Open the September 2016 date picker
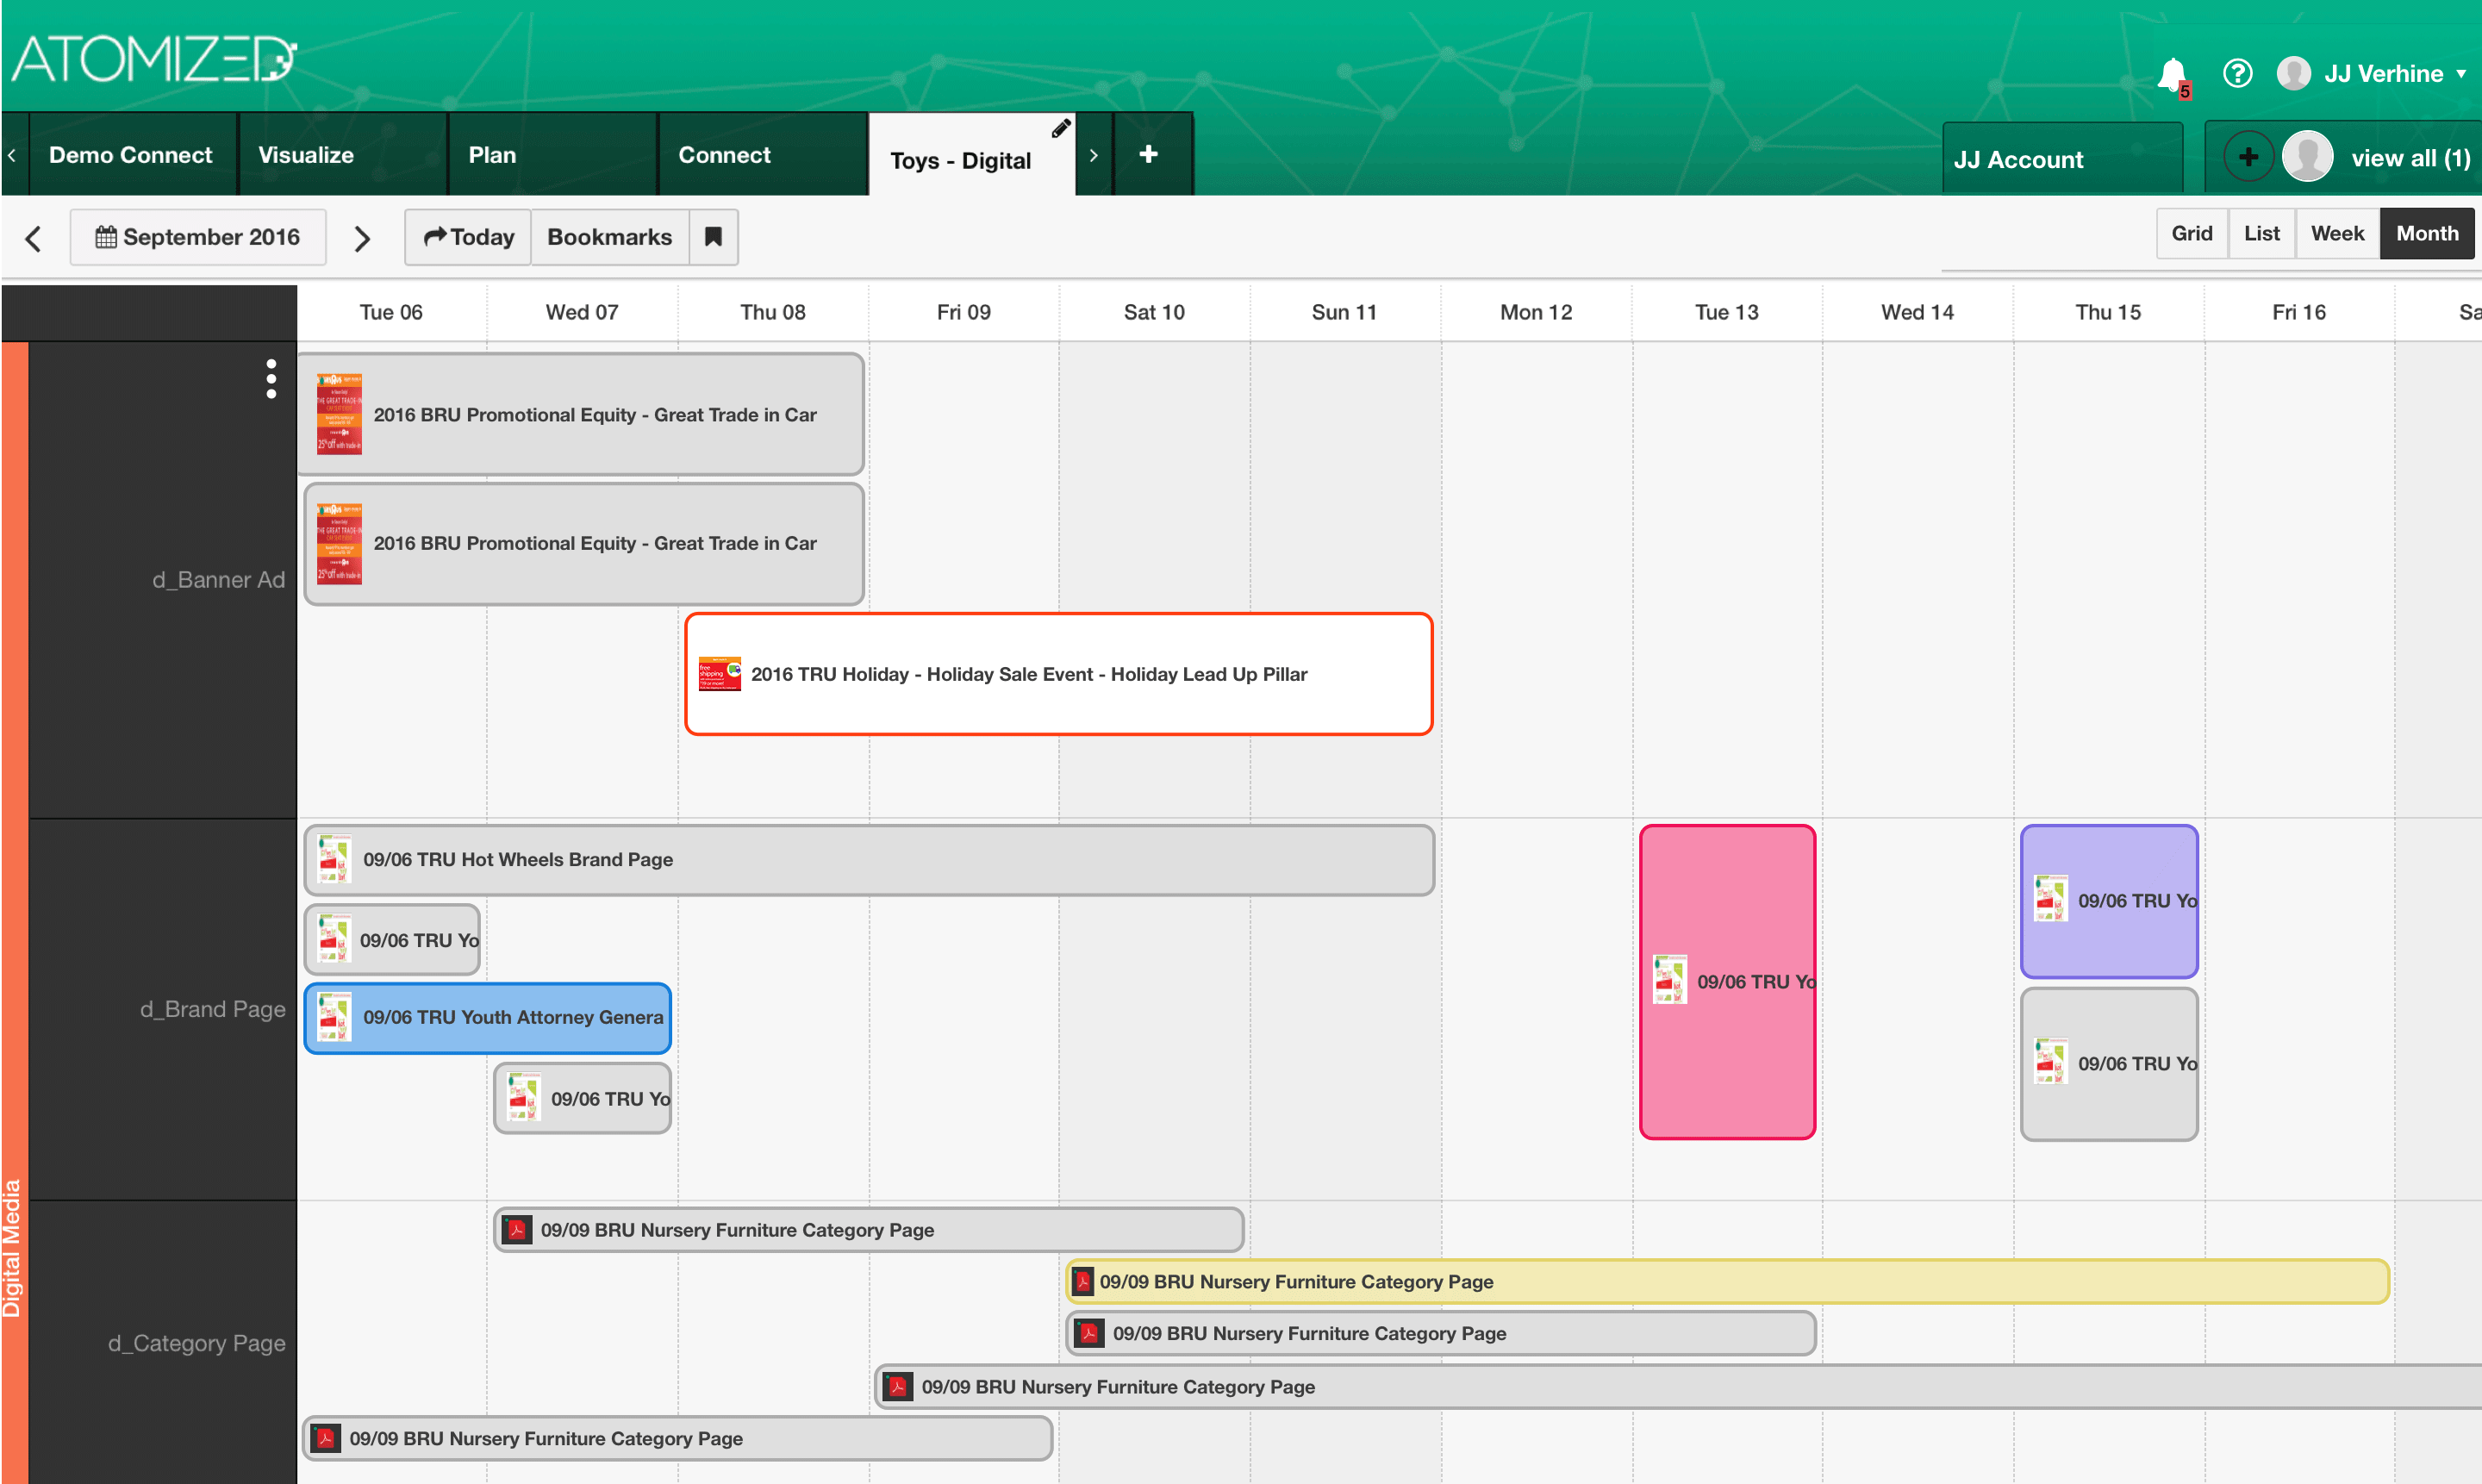2482x1484 pixels. click(198, 237)
